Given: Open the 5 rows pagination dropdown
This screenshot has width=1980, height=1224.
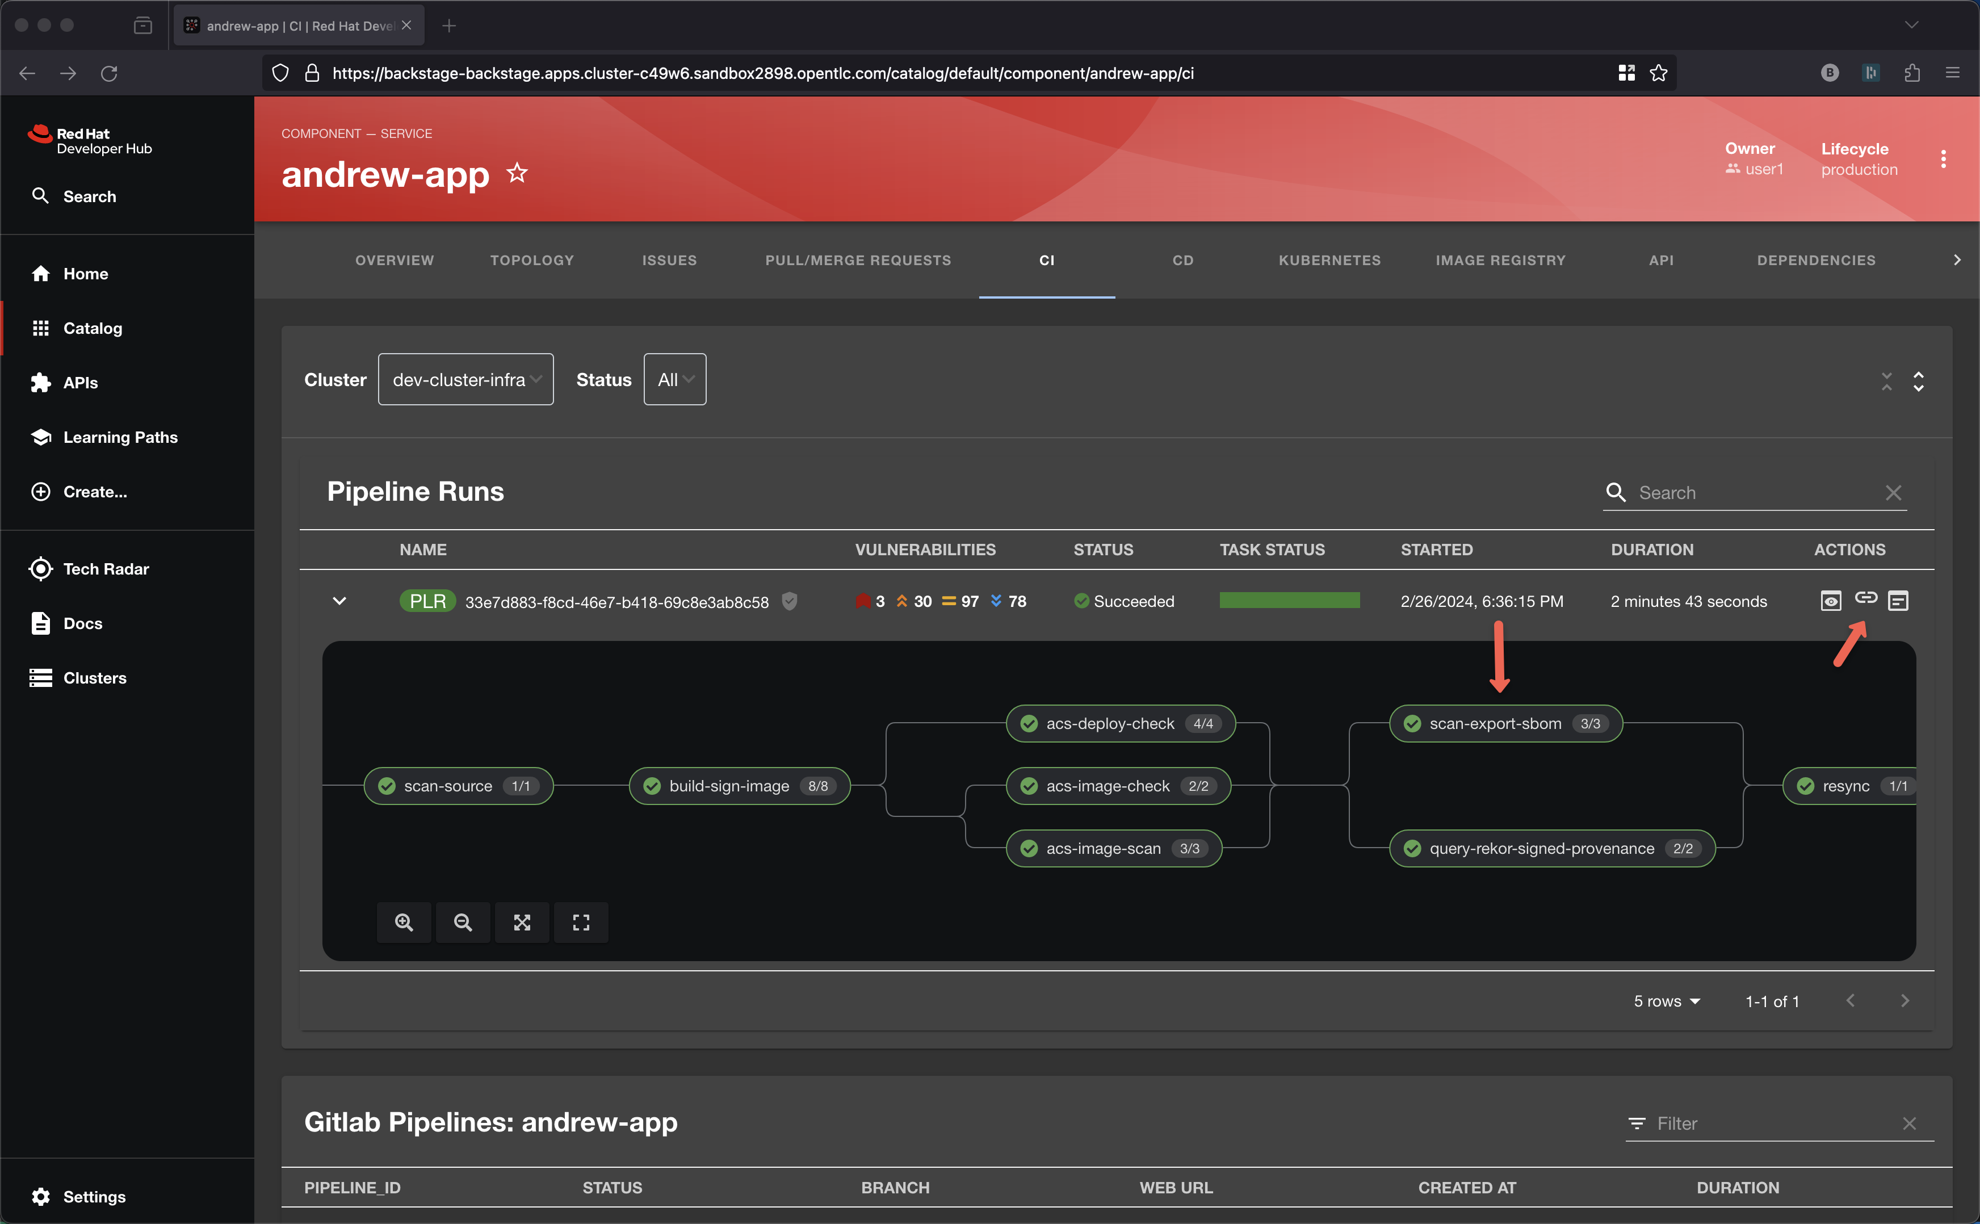Looking at the screenshot, I should 1666,1001.
